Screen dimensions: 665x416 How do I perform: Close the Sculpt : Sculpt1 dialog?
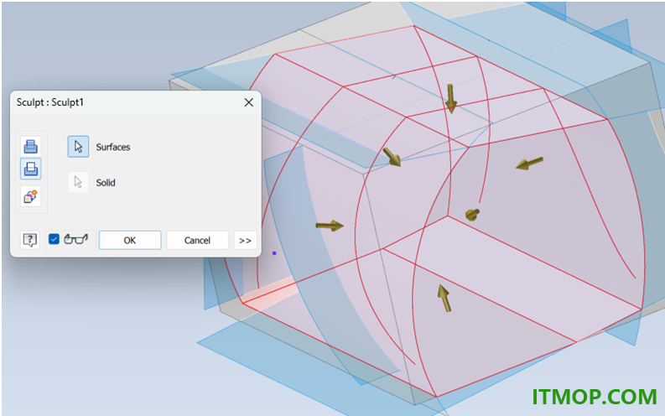pyautogui.click(x=249, y=102)
